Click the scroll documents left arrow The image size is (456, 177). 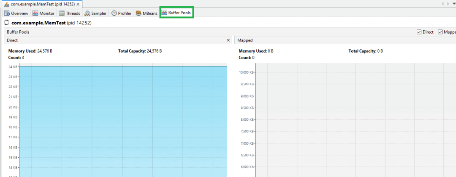pyautogui.click(x=442, y=4)
